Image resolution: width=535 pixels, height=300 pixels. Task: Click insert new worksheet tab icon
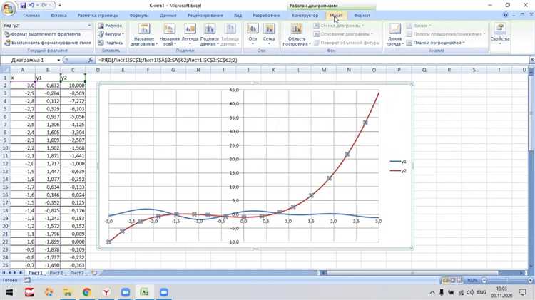[94, 273]
